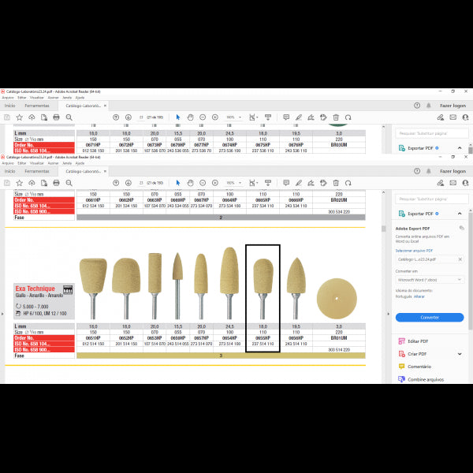Switch to the Ferramentas tab in the lower window
The image size is (473, 473).
click(36, 170)
